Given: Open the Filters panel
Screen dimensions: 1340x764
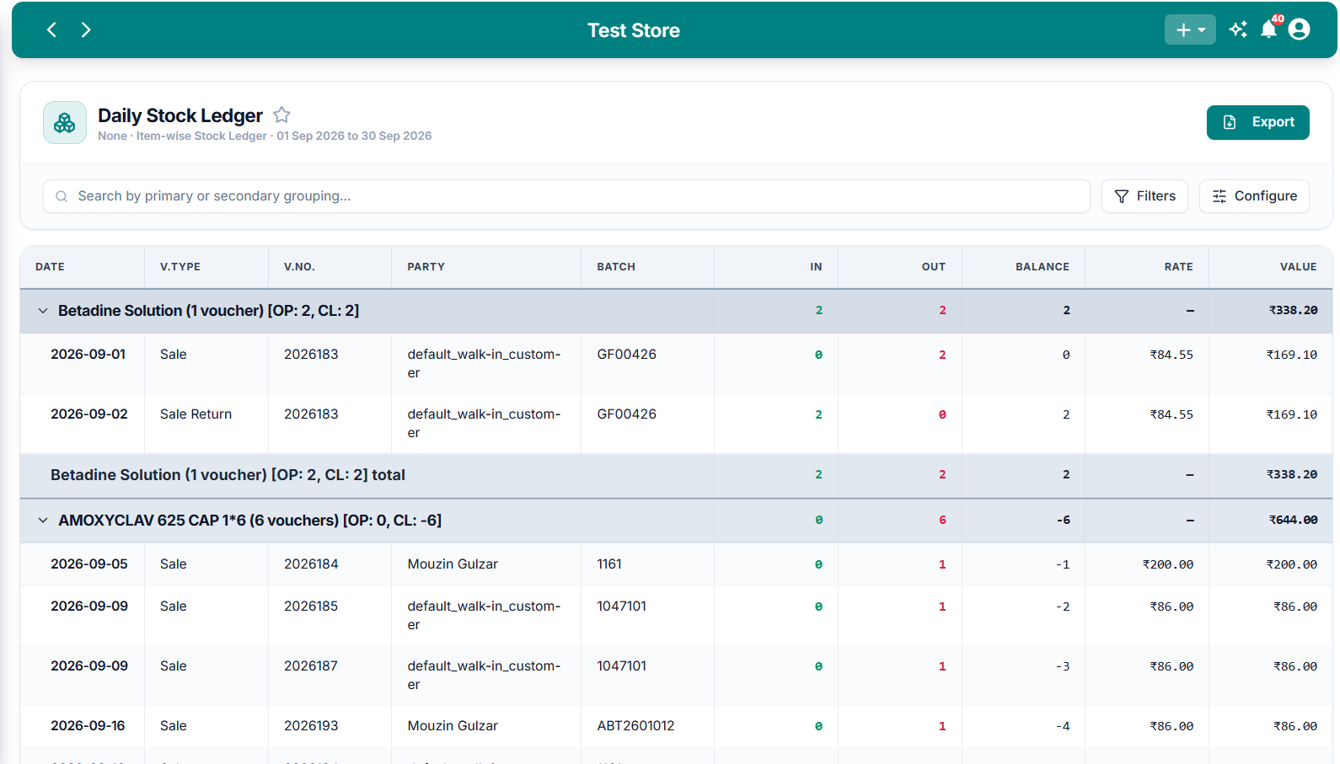Looking at the screenshot, I should 1144,196.
